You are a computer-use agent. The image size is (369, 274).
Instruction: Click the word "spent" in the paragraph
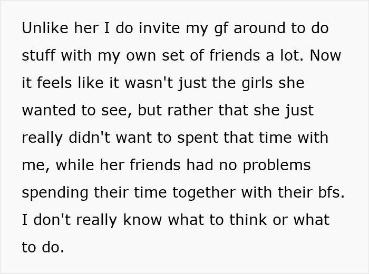198,138
